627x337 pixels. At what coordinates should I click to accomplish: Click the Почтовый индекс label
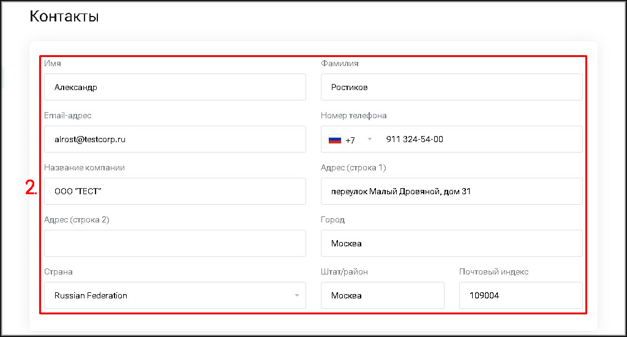click(x=494, y=272)
